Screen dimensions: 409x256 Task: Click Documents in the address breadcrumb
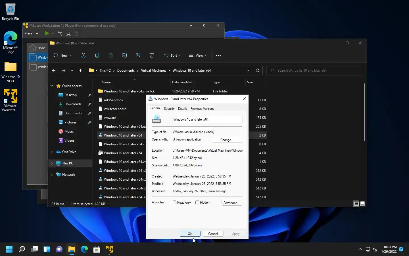(126, 71)
